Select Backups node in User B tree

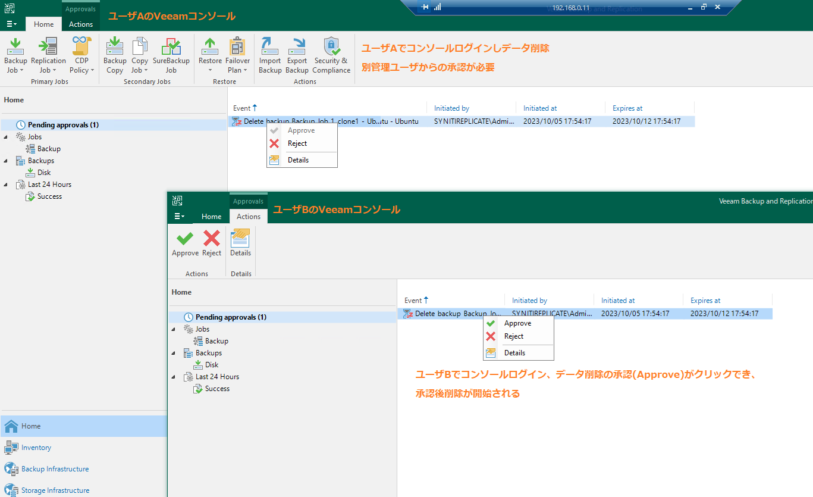[x=209, y=353]
